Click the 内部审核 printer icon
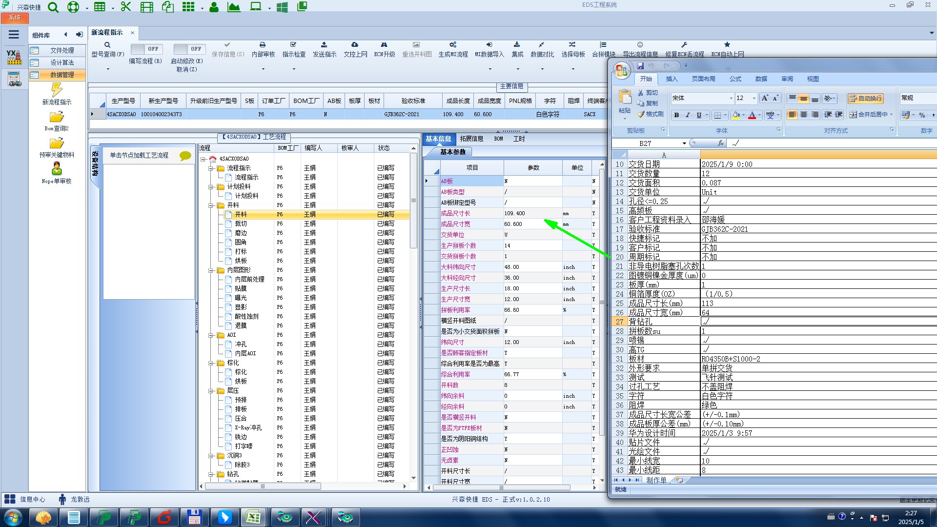The image size is (937, 527). click(x=263, y=45)
